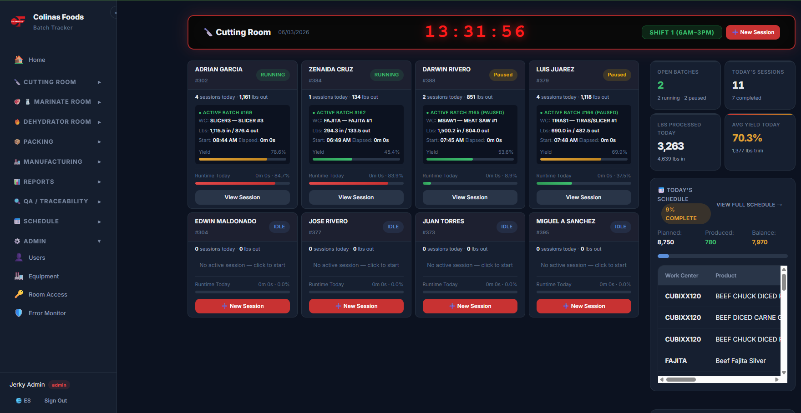
Task: Click the Admin gear icon
Action: click(17, 242)
